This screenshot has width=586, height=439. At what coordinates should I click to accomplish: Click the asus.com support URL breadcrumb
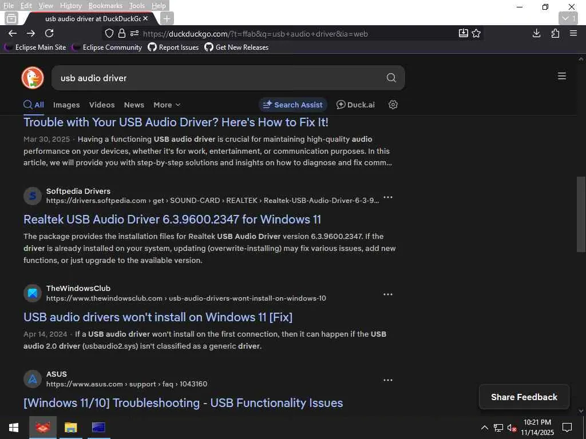point(126,384)
